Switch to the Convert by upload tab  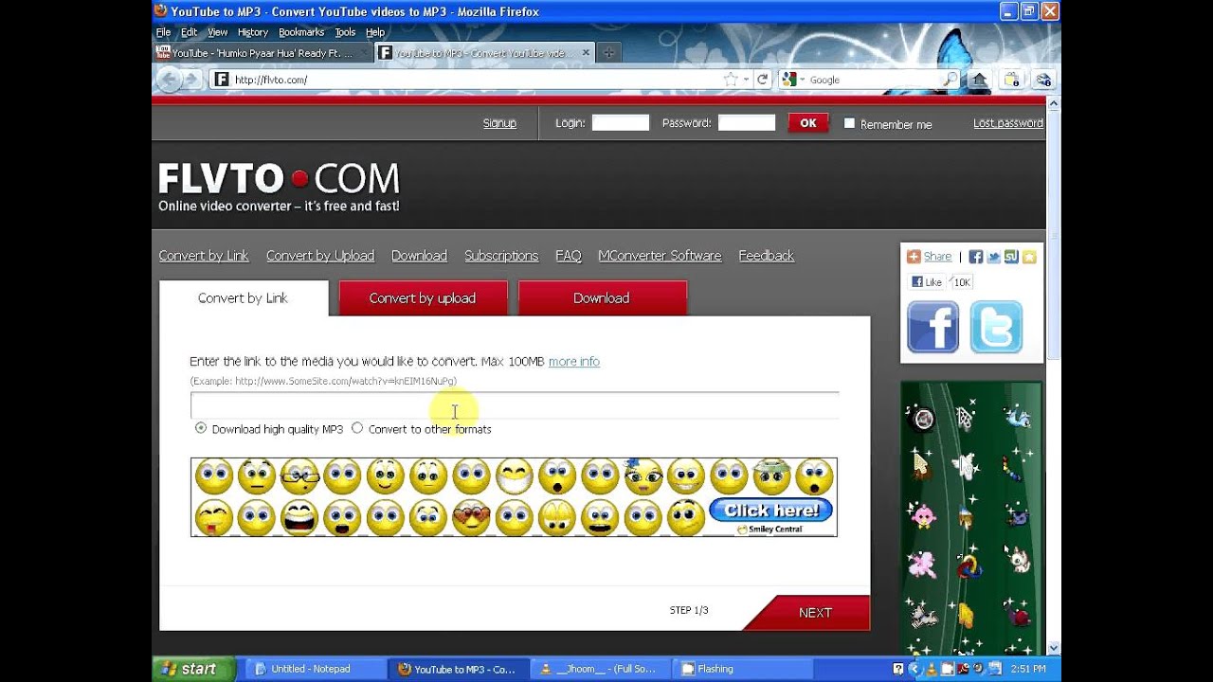[x=423, y=297]
